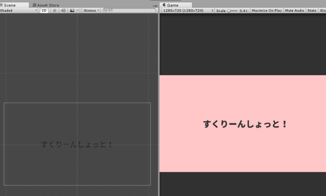
Task: Expand the scene effects dropdown arrow
Action: point(78,10)
